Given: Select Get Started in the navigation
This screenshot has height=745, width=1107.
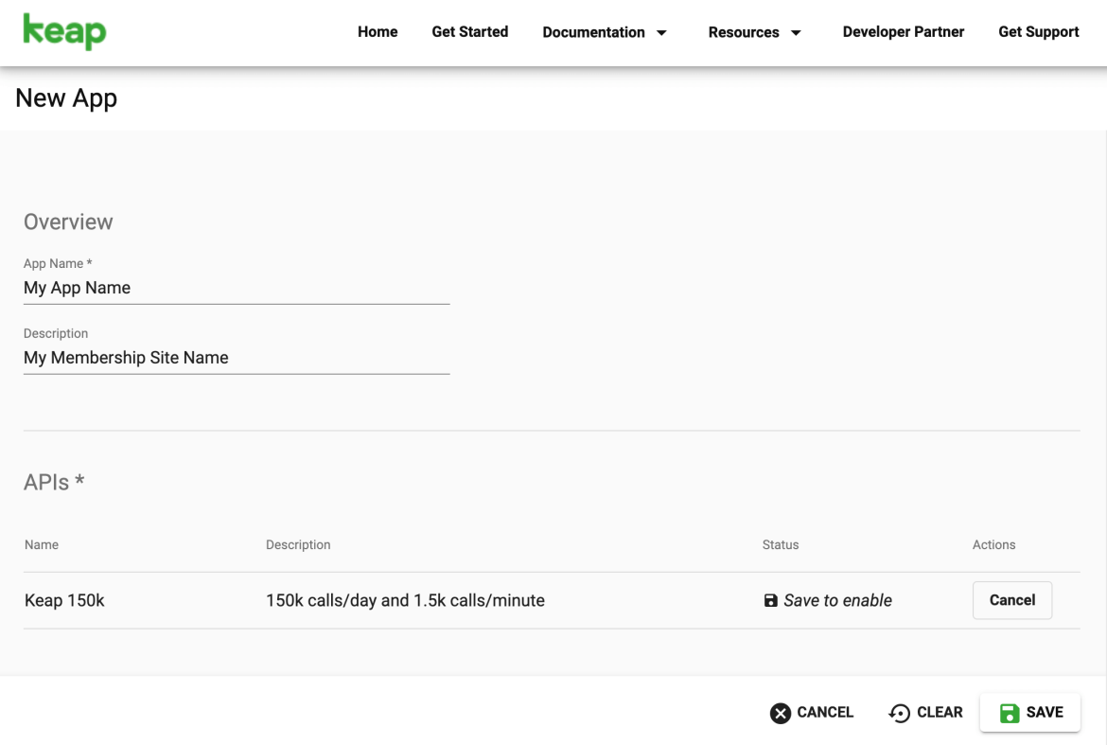Looking at the screenshot, I should pos(469,31).
